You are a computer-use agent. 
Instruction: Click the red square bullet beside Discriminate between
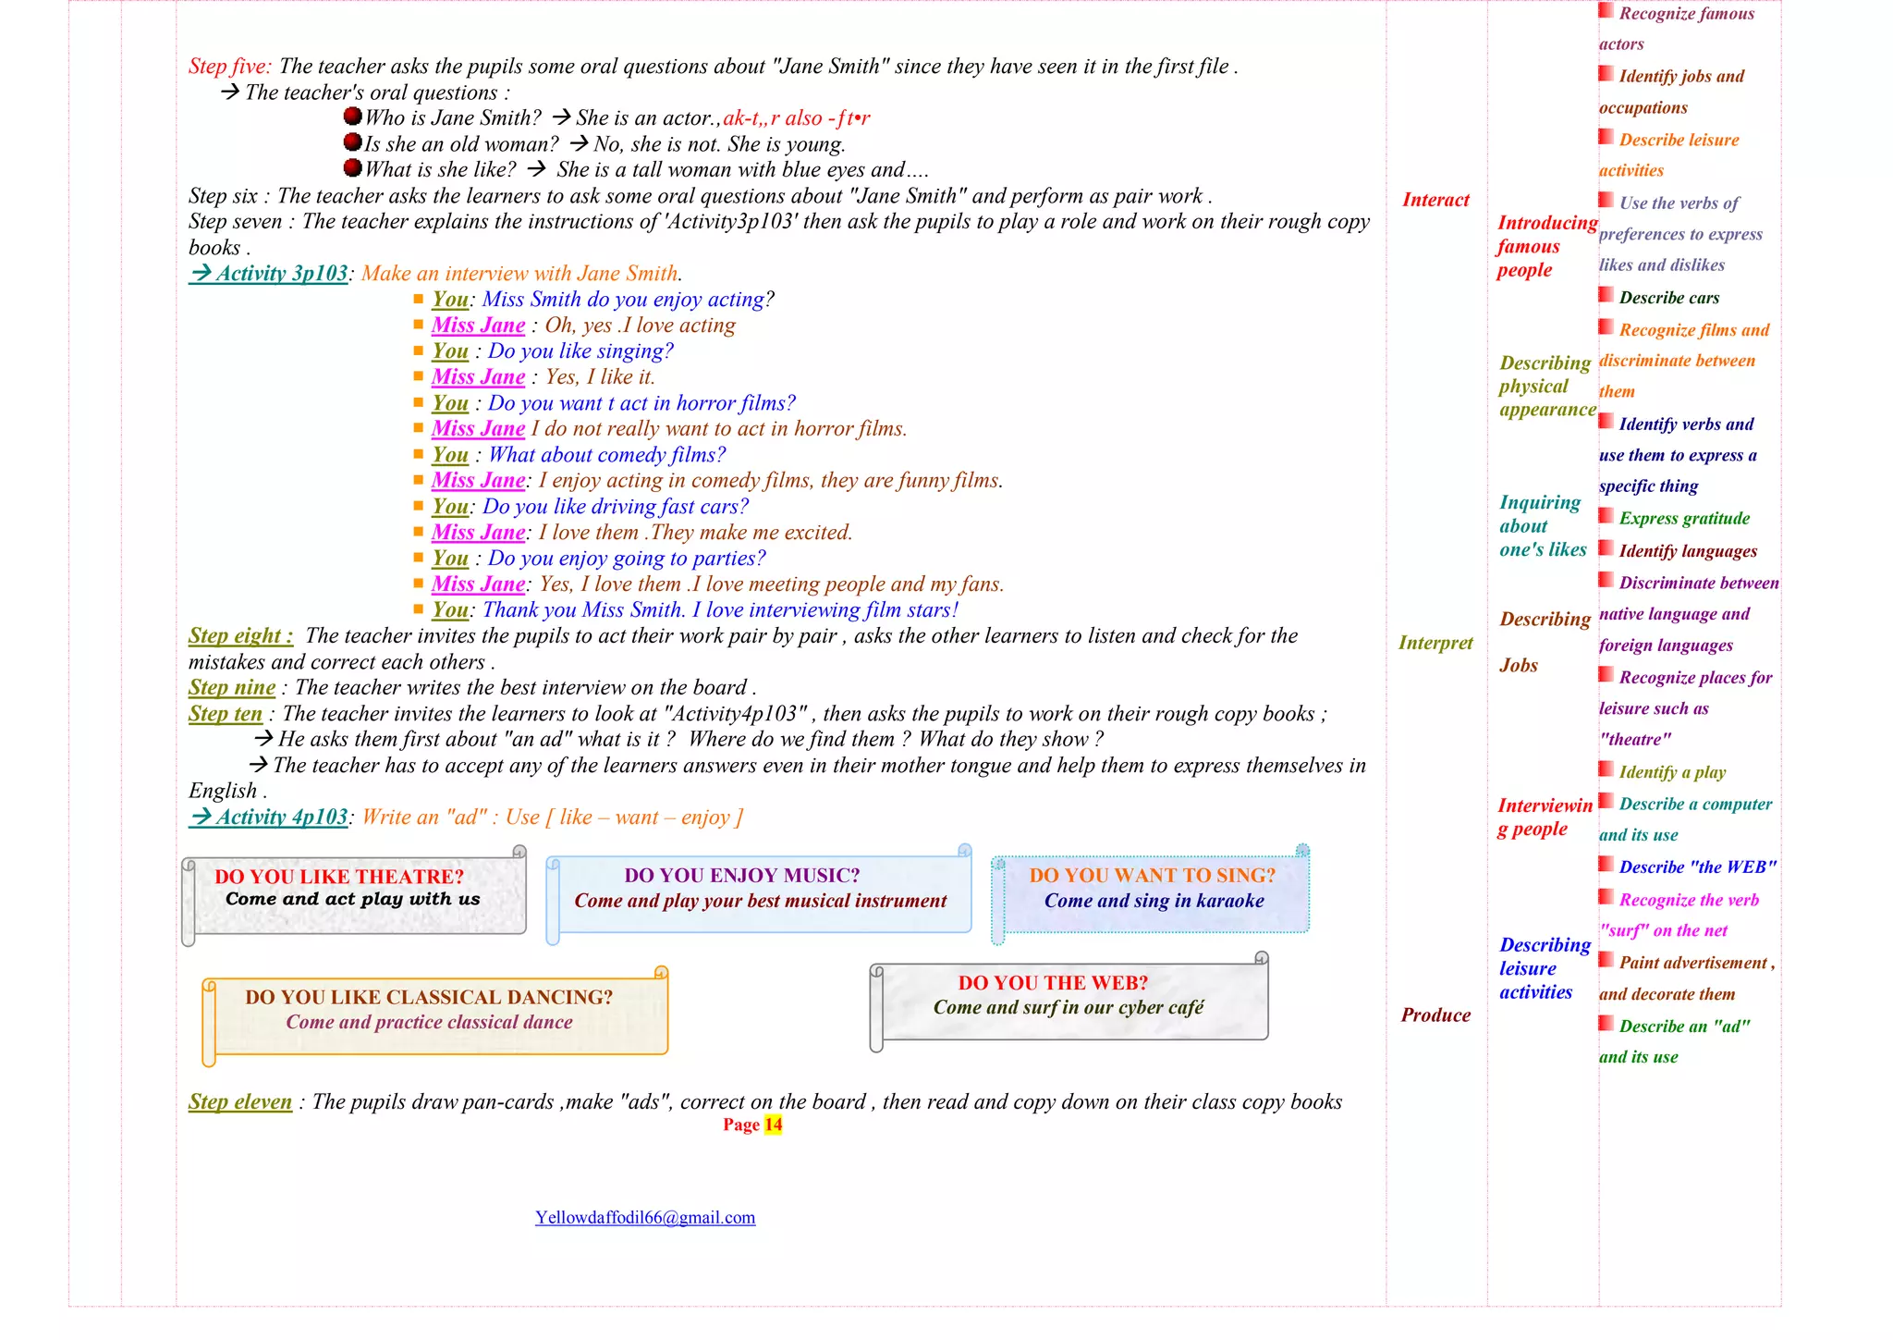click(x=1606, y=580)
